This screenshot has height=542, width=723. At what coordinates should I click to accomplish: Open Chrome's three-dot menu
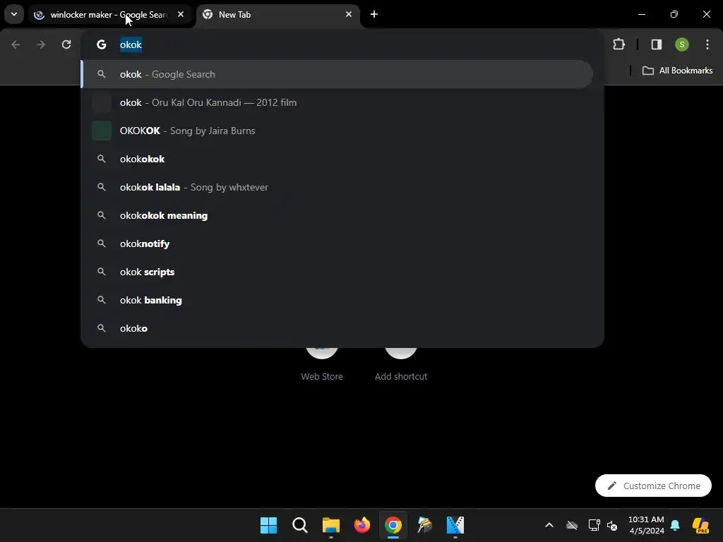pos(707,44)
